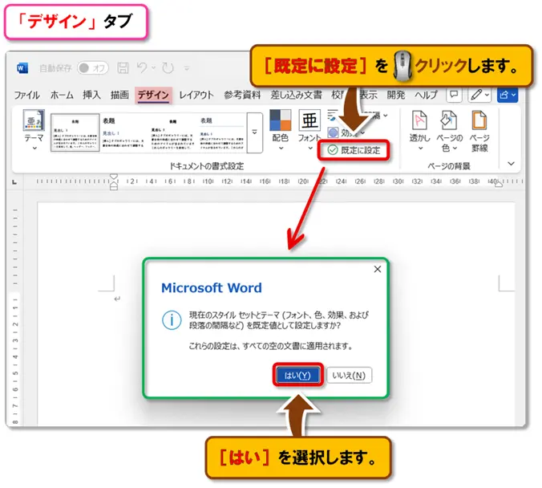
Task: Open the Quick Access Toolbar customize dropdown
Action: [187, 68]
